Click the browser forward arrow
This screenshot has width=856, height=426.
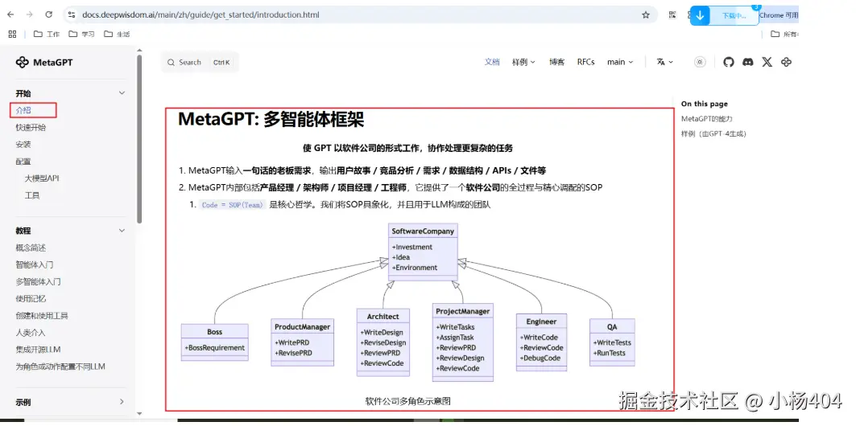(x=30, y=14)
